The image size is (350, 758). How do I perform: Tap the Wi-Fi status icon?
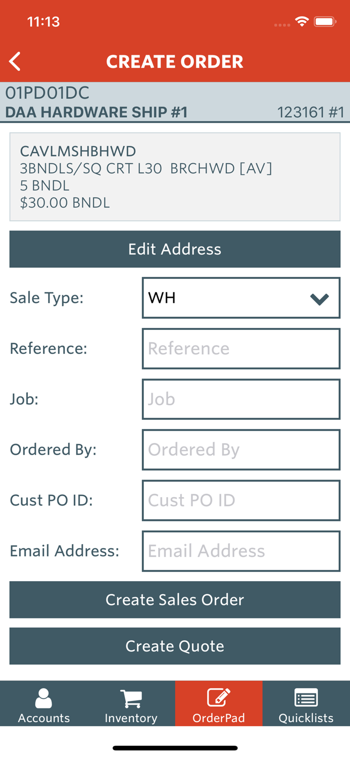tap(302, 22)
